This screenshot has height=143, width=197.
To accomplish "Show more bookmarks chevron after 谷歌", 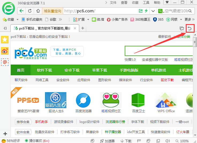I will (x=60, y=20).
